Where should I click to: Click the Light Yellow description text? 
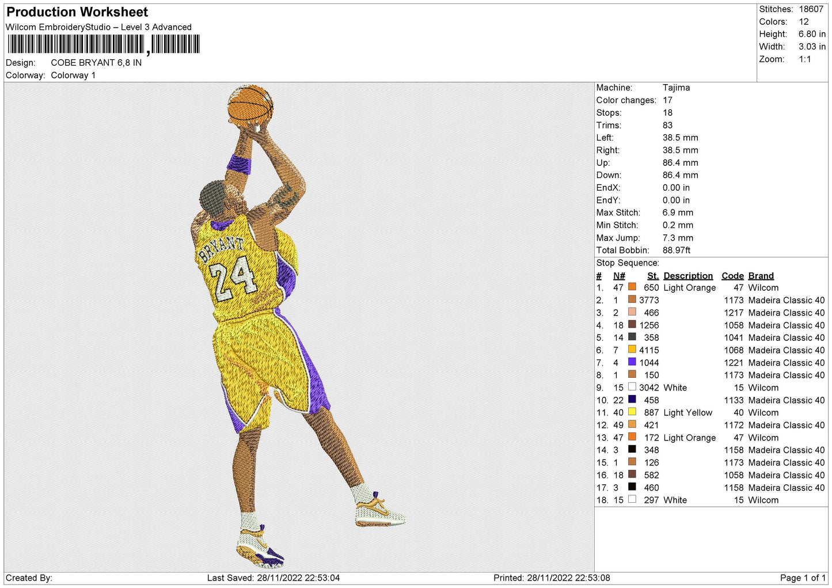point(687,412)
